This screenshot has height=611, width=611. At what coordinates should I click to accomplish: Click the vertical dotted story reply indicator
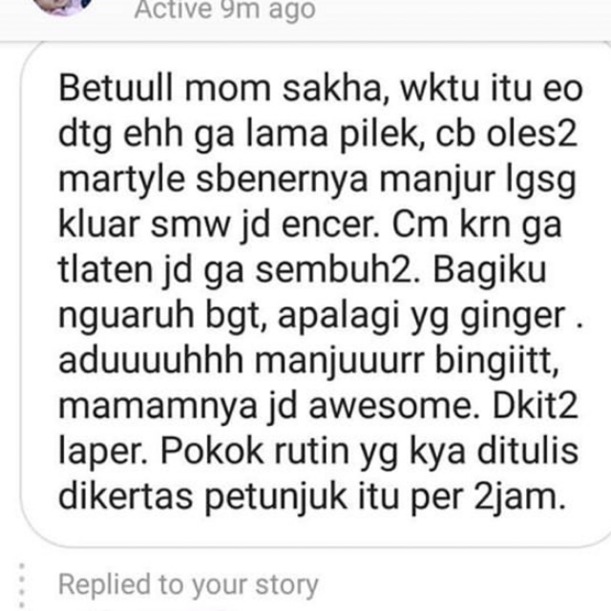tap(22, 585)
